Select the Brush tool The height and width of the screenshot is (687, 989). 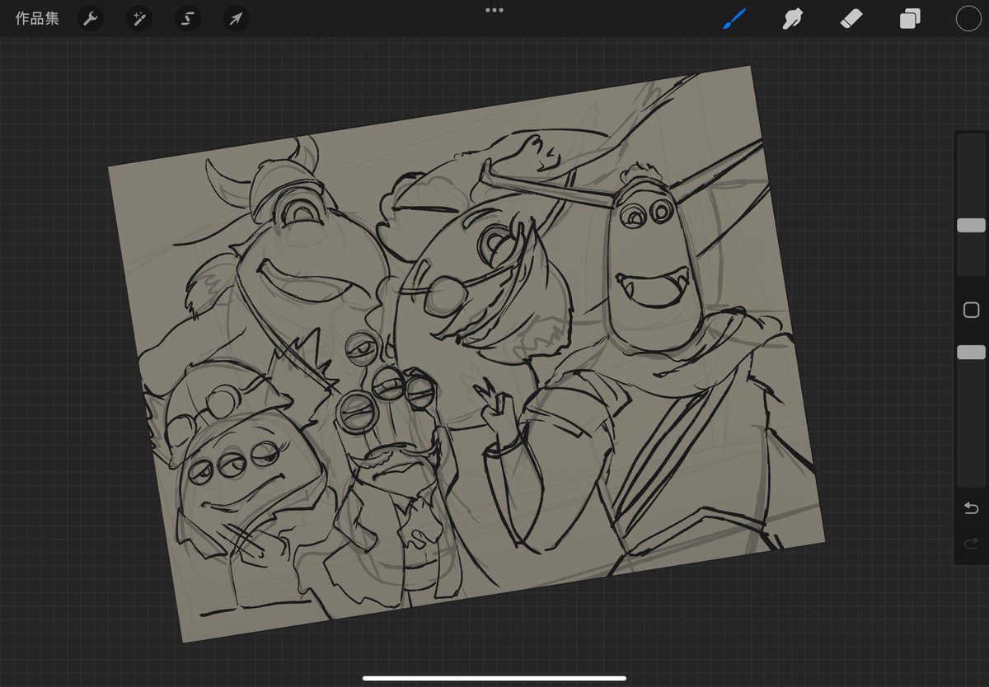click(734, 18)
